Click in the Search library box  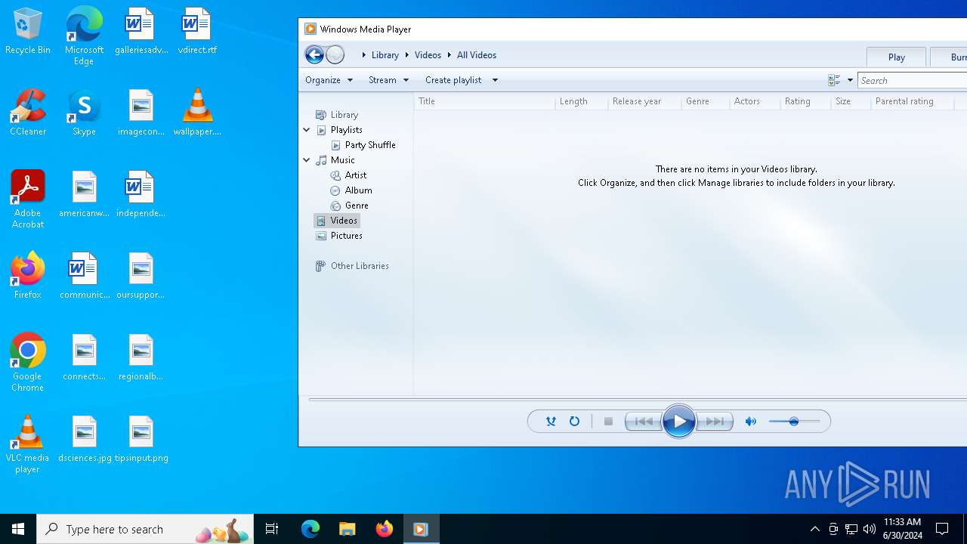[913, 80]
